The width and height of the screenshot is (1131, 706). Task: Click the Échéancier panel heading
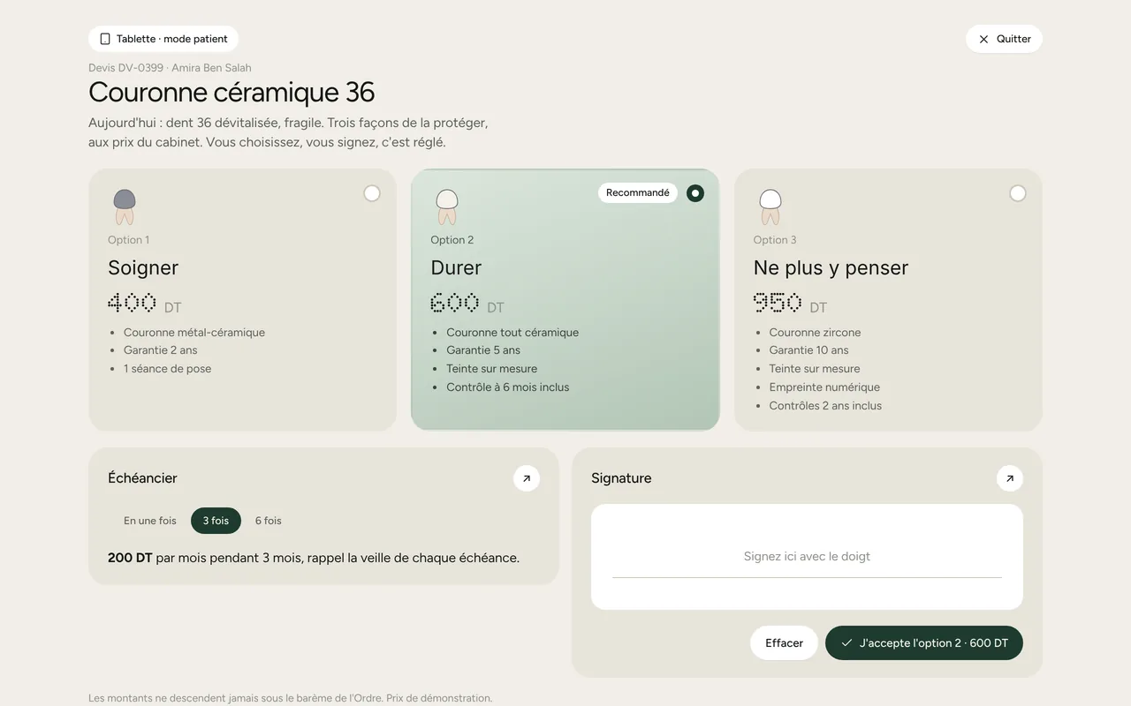click(x=142, y=478)
